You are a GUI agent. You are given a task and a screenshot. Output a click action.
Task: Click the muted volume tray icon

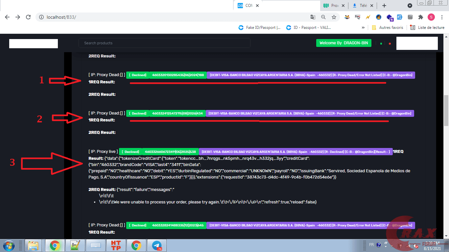click(x=416, y=245)
